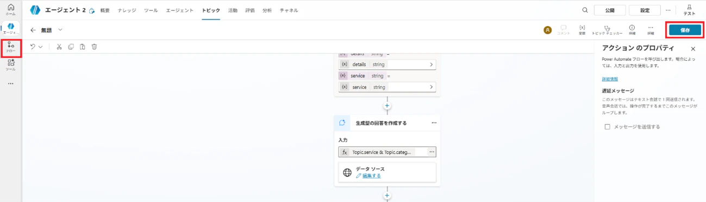Open the 変数 variables pane
Screen dimensions: 706x202
(582, 30)
